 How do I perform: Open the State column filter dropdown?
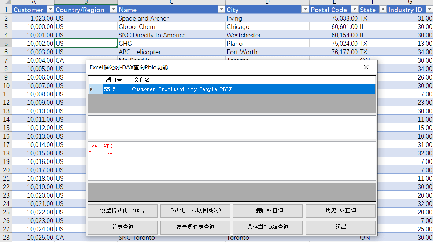click(x=383, y=10)
